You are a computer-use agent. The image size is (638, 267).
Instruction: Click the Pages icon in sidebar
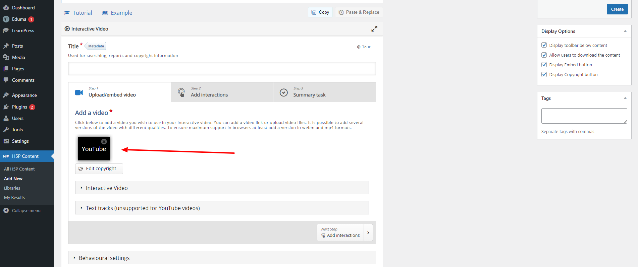click(6, 69)
